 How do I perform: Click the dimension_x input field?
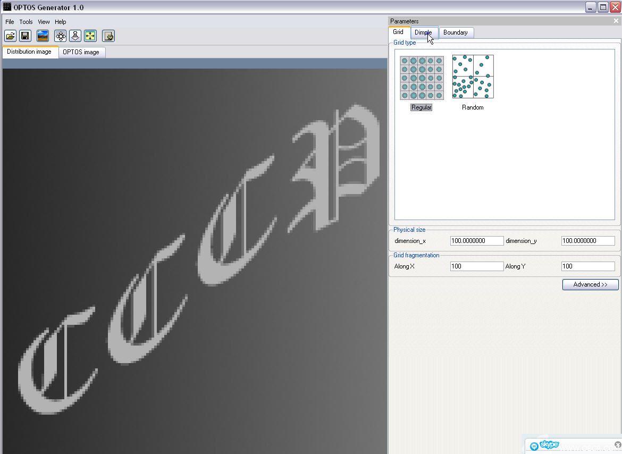[477, 241]
